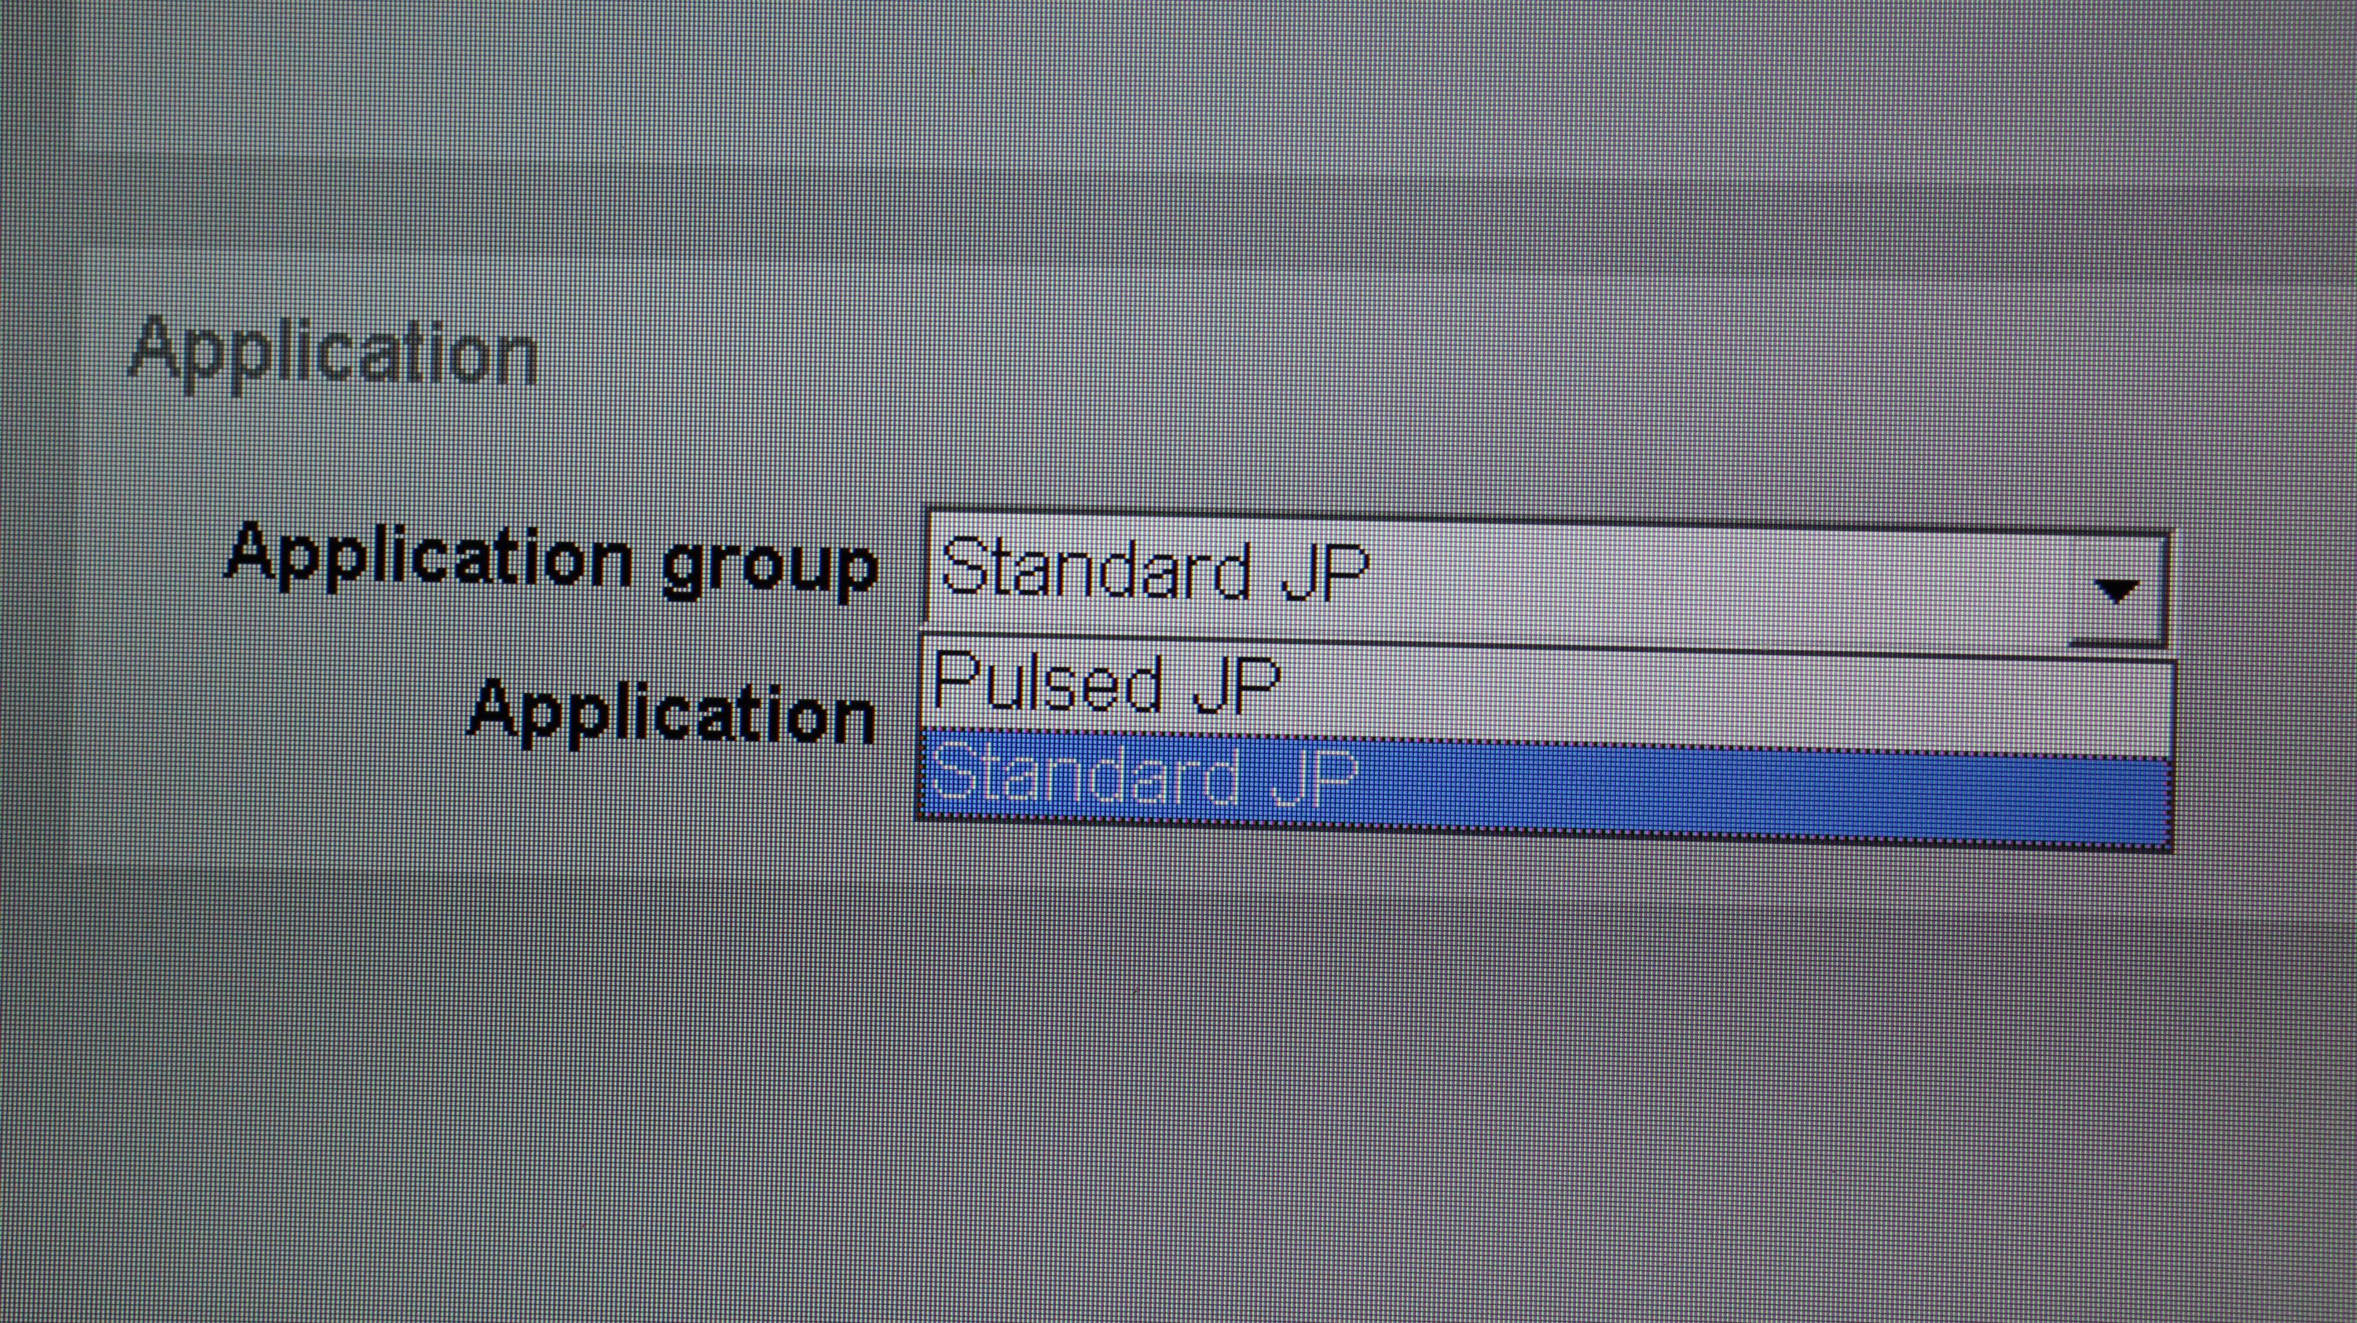Close the open Application group dropdown list
The width and height of the screenshot is (2357, 1323).
pyautogui.click(x=2117, y=591)
